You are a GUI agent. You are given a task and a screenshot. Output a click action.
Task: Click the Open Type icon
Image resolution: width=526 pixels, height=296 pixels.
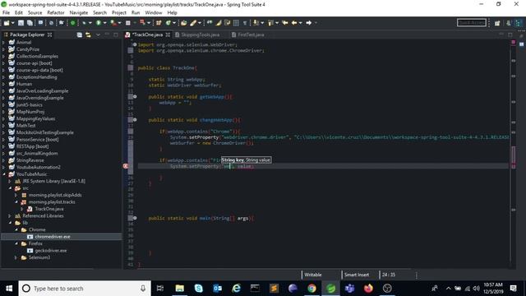184,23
